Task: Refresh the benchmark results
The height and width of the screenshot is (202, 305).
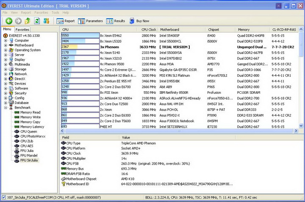Action: tap(37, 21)
